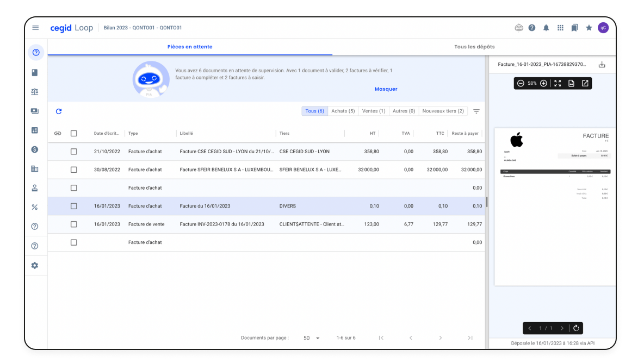The height and width of the screenshot is (363, 644).
Task: Click the "32 000,00" HT amount
Action: 368,170
